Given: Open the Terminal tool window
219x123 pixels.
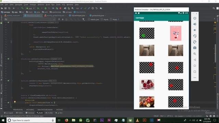Looking at the screenshot, I should (30, 113).
